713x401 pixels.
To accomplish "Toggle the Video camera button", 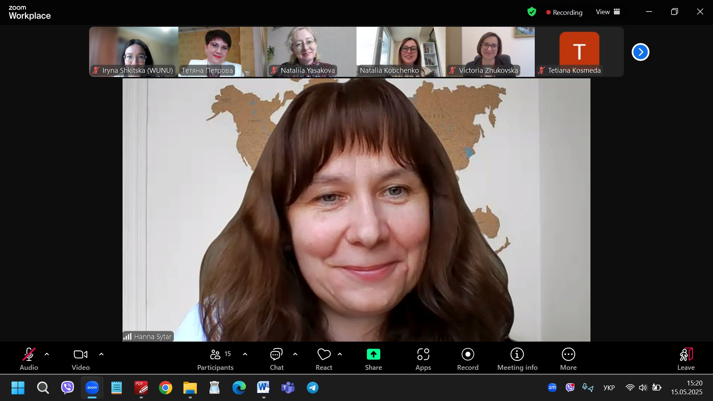I will click(x=81, y=359).
